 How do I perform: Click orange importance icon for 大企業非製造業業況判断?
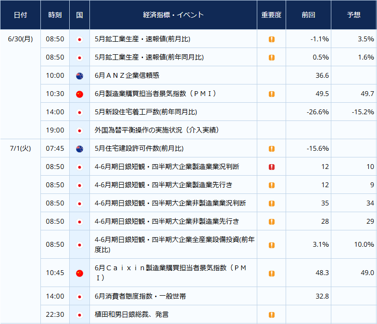[271, 204]
